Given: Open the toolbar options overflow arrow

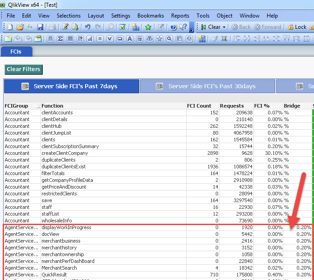Looking at the screenshot, I should (192, 30).
